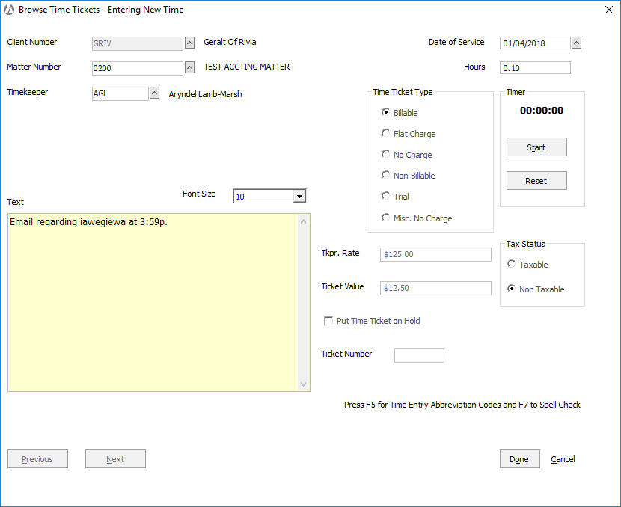
Task: Reset the timer
Action: pos(536,181)
